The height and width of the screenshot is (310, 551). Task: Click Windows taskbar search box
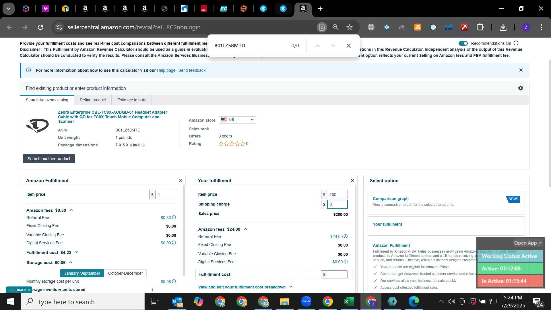[83, 302]
